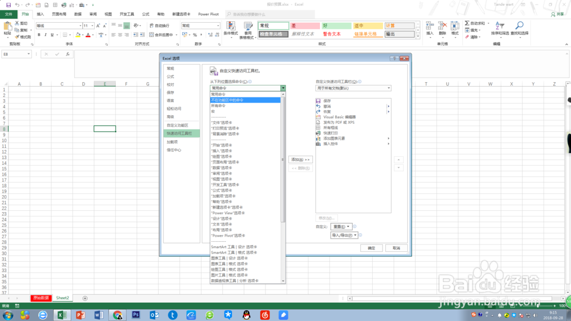Click the Undo arrow in the title bar
Screen dimensions: 571x321
point(17,5)
